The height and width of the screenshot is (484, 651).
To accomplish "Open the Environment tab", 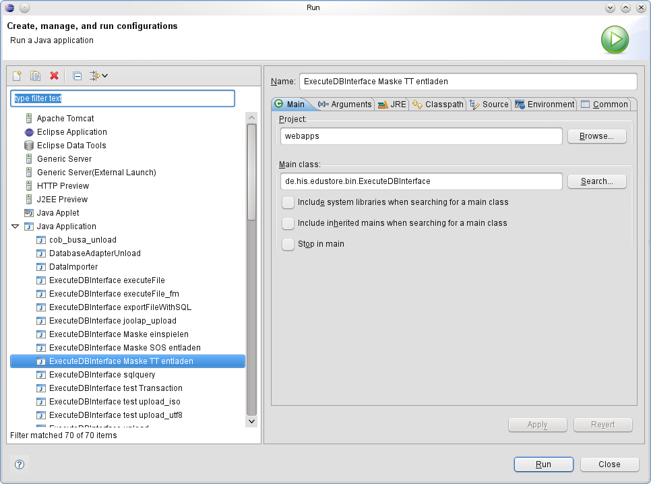I will click(x=545, y=104).
